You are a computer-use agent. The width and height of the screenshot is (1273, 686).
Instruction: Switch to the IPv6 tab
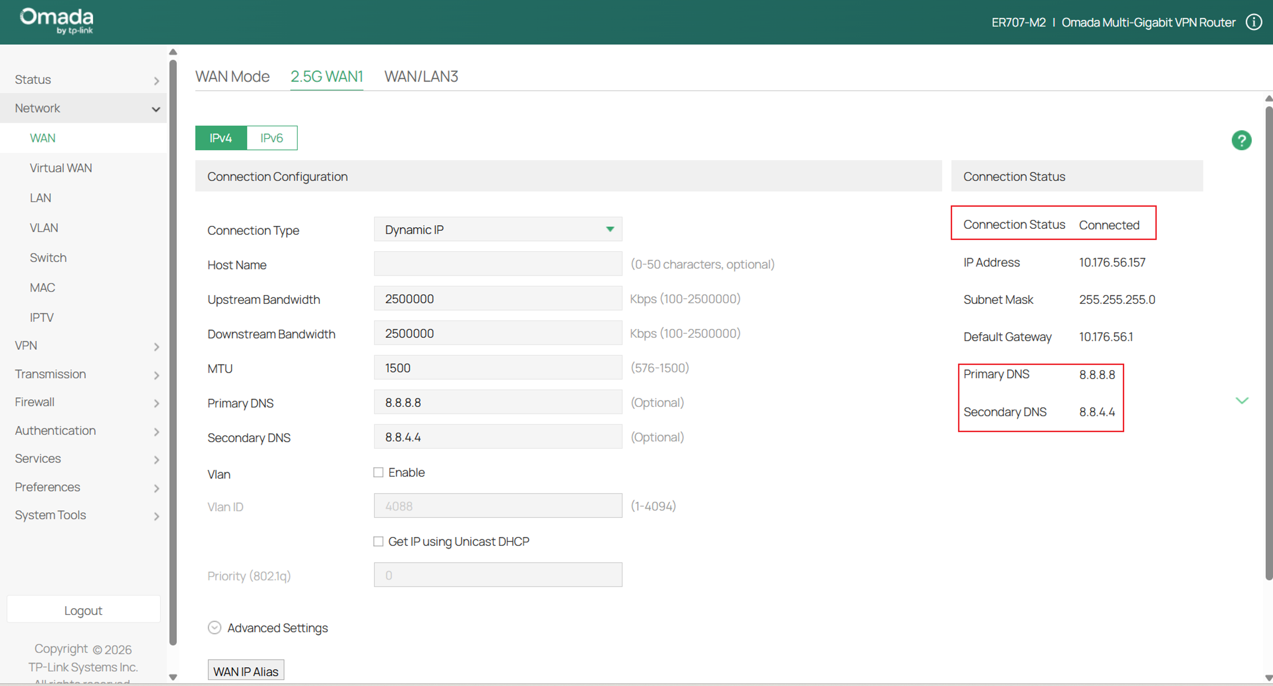pyautogui.click(x=272, y=138)
